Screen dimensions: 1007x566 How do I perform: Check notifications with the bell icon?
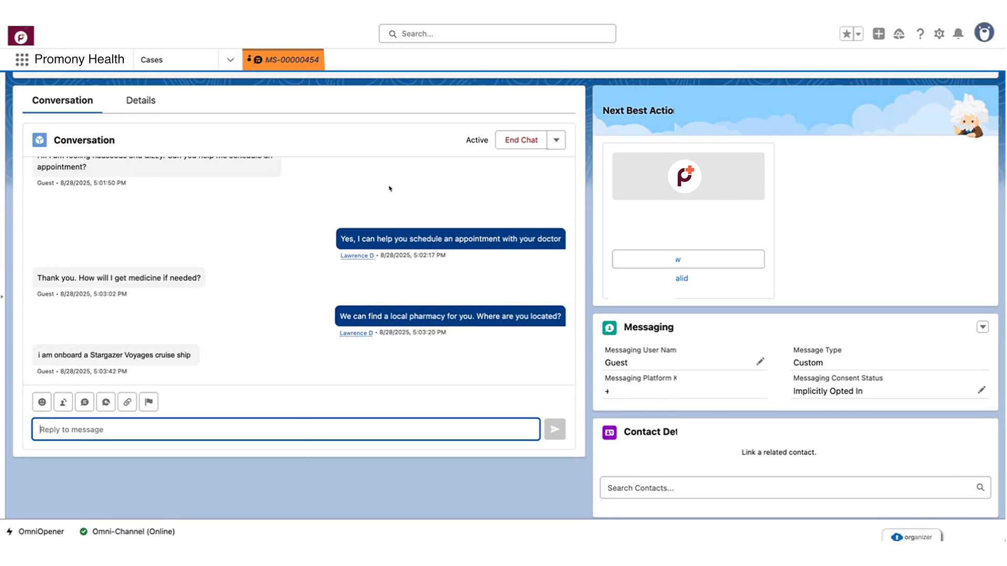(x=958, y=33)
